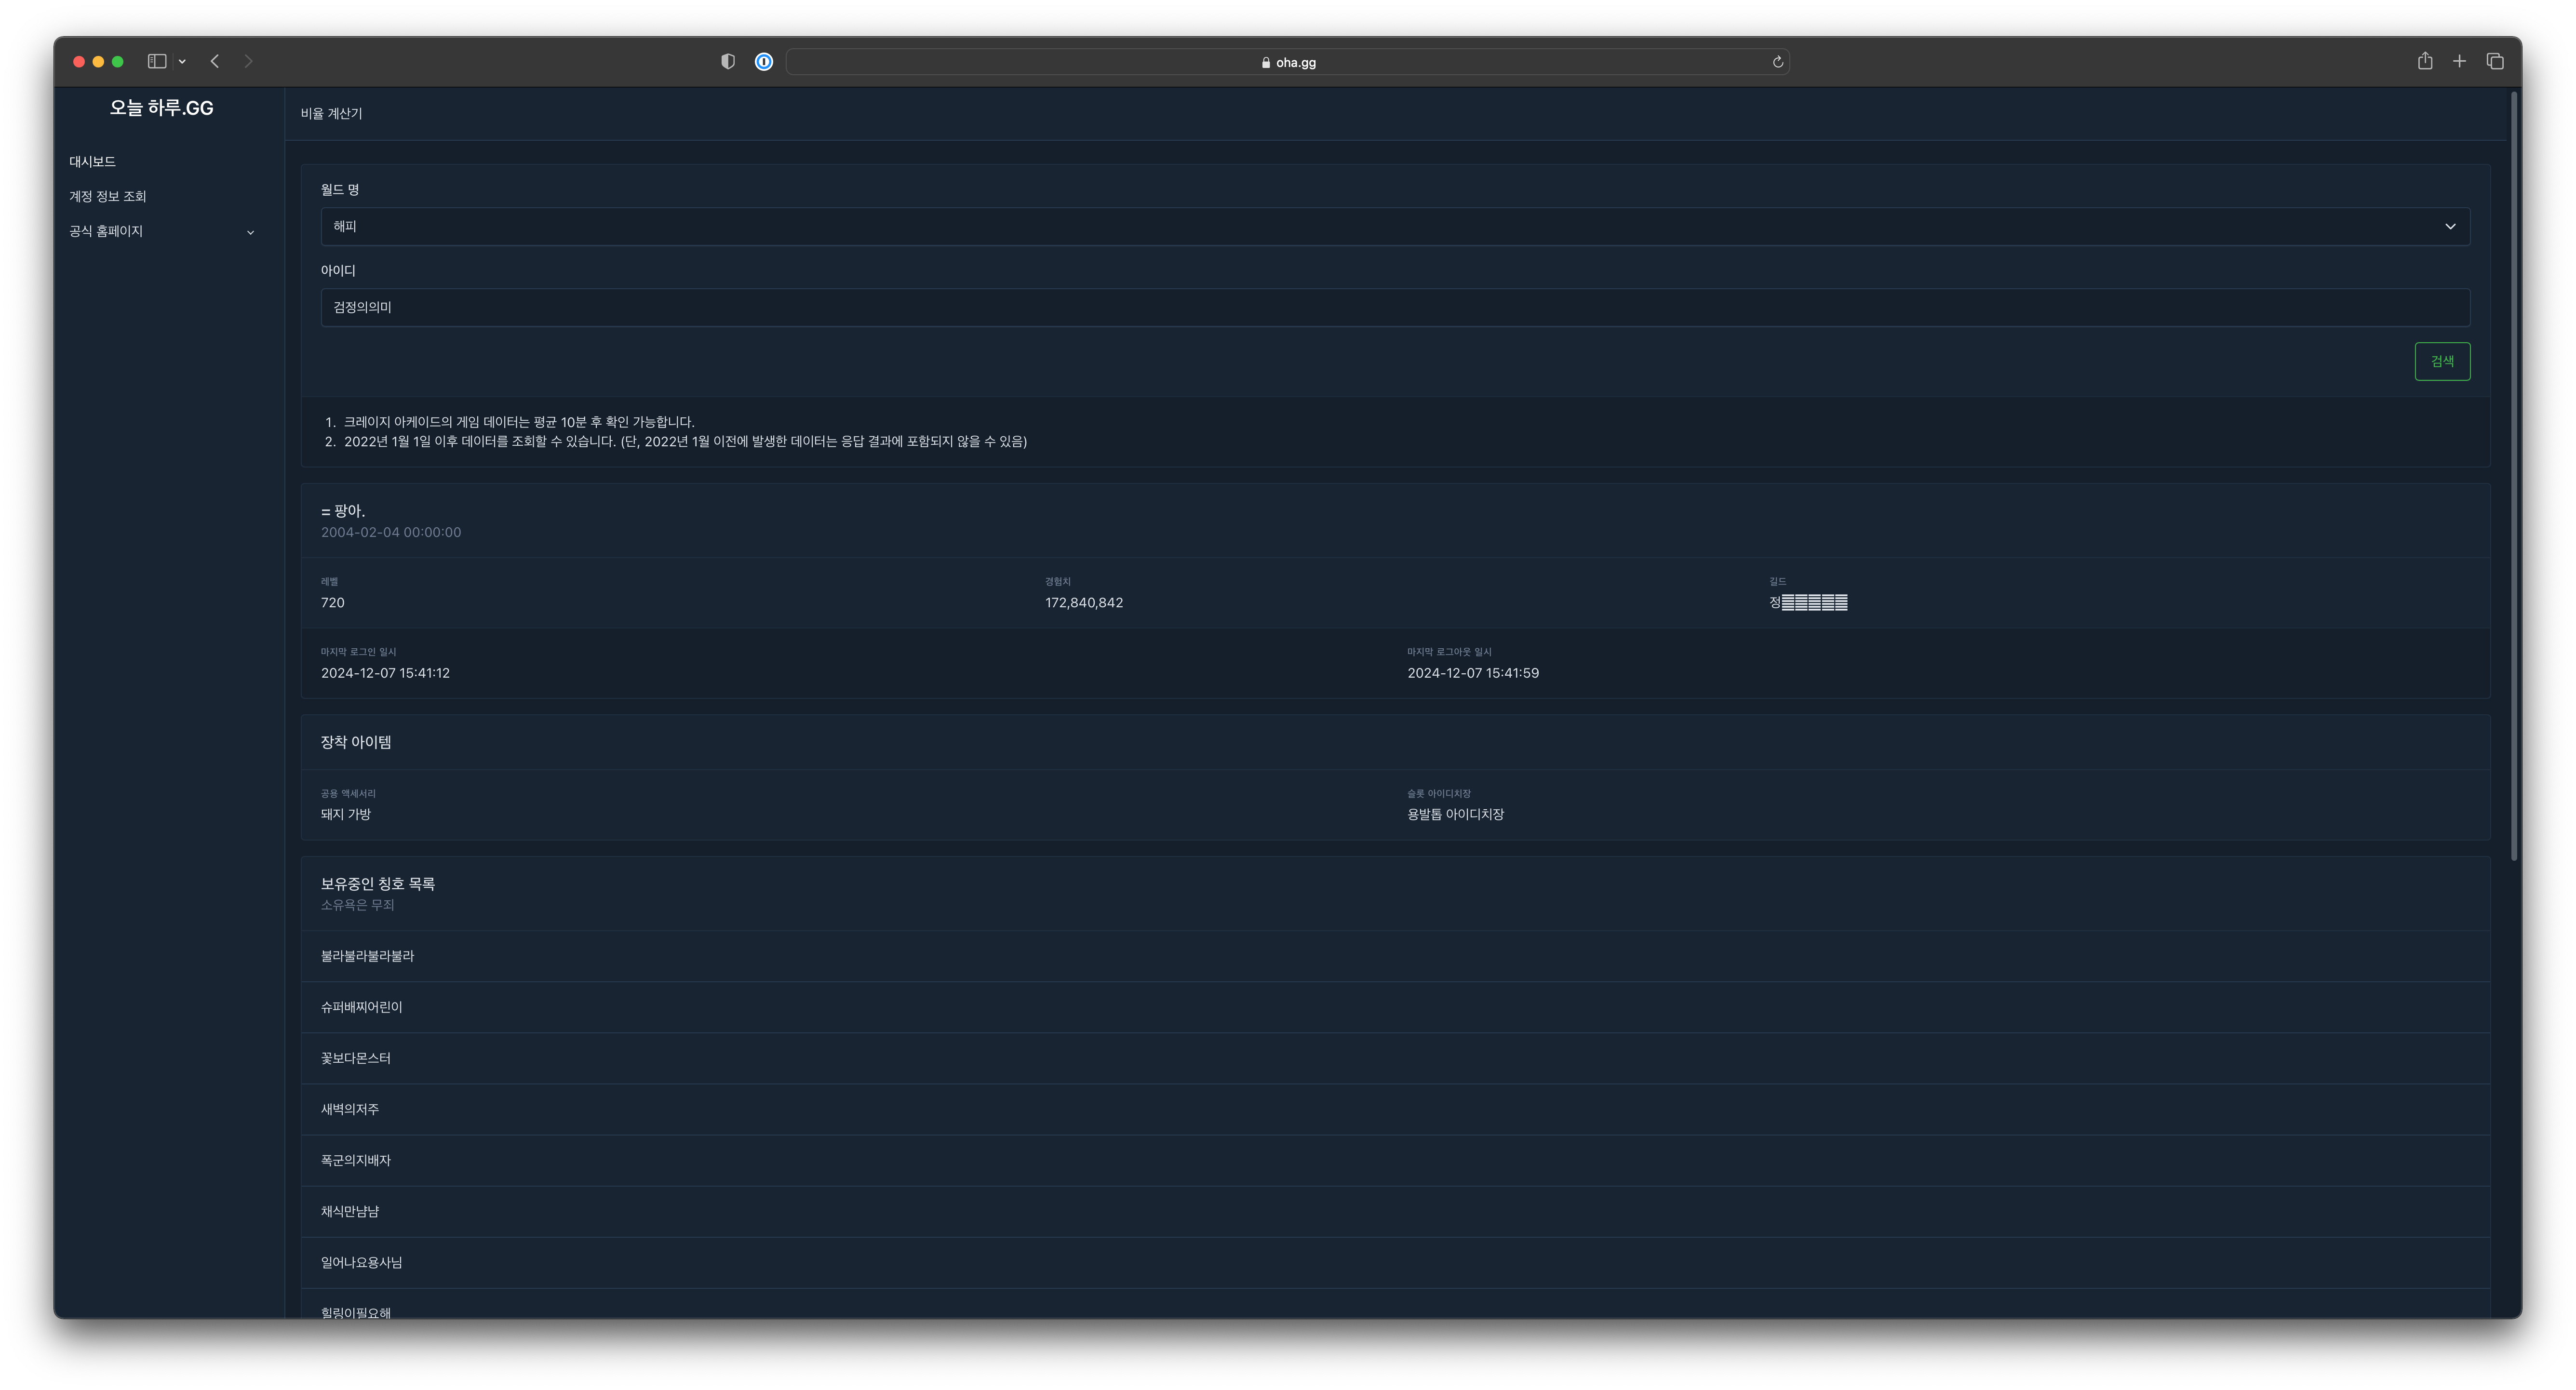This screenshot has height=1390, width=2576.
Task: Open sidebar options chevron next to sidebar icon
Action: click(182, 62)
